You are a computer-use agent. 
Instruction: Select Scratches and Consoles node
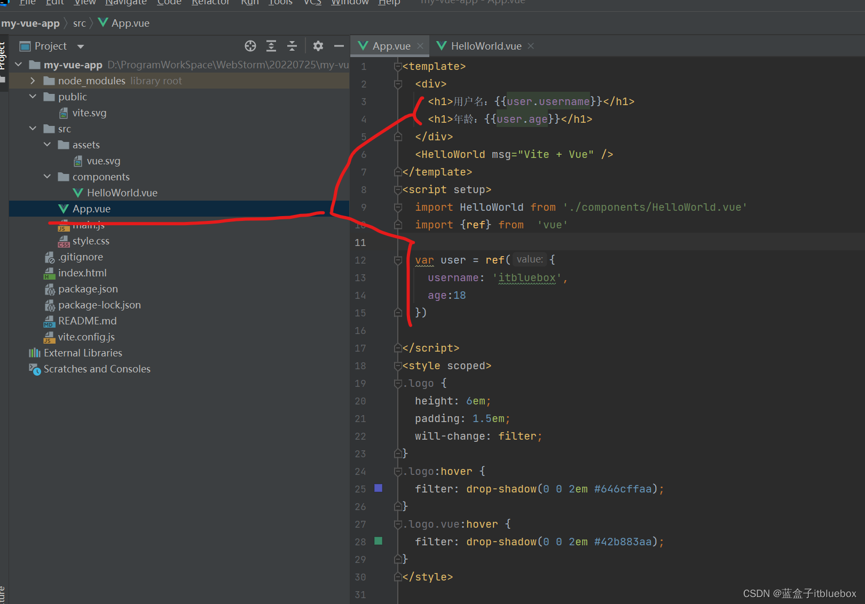[97, 369]
